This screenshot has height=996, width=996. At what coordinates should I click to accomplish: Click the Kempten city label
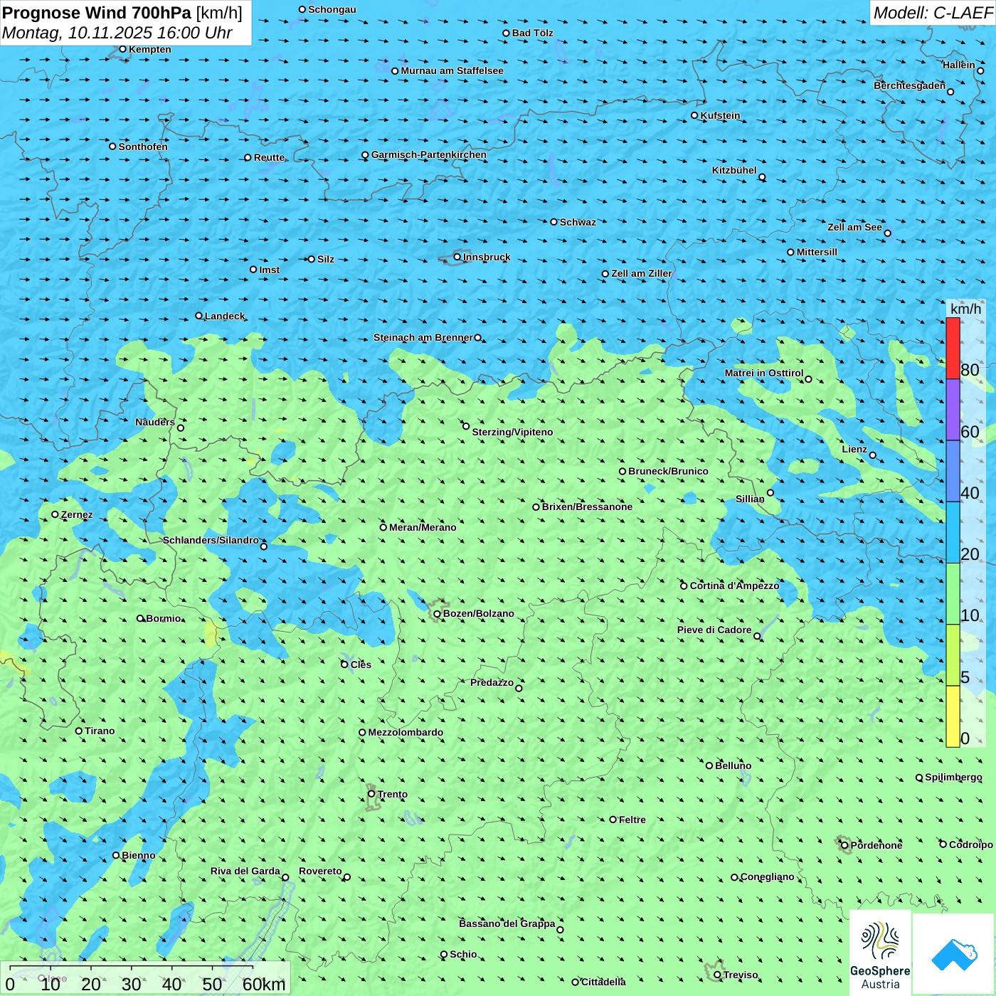click(150, 49)
